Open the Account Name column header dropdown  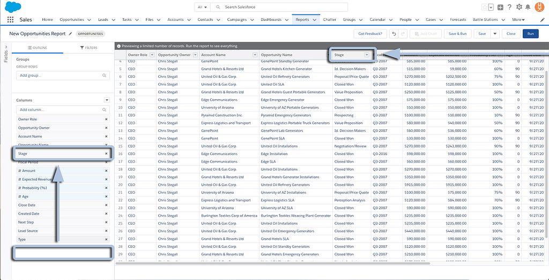(254, 55)
